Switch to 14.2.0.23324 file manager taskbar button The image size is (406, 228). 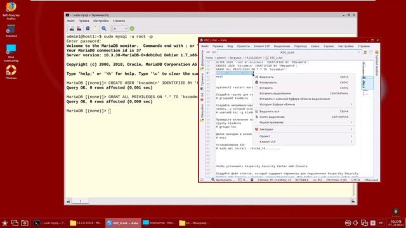click(x=86, y=223)
